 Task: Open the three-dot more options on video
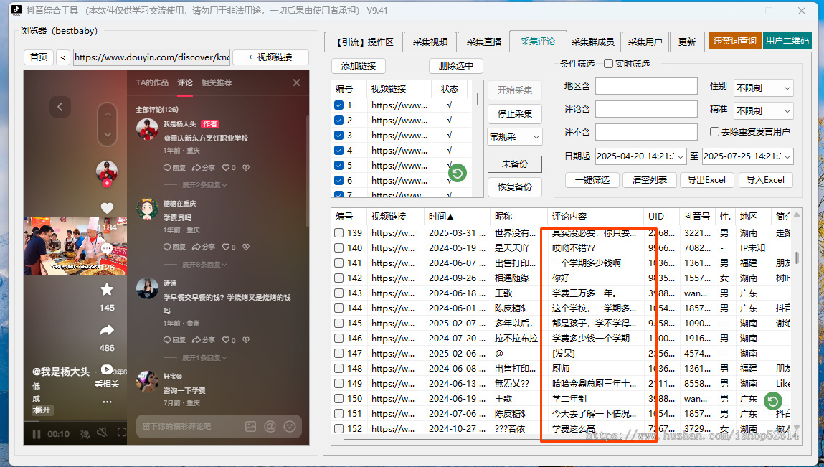[107, 402]
